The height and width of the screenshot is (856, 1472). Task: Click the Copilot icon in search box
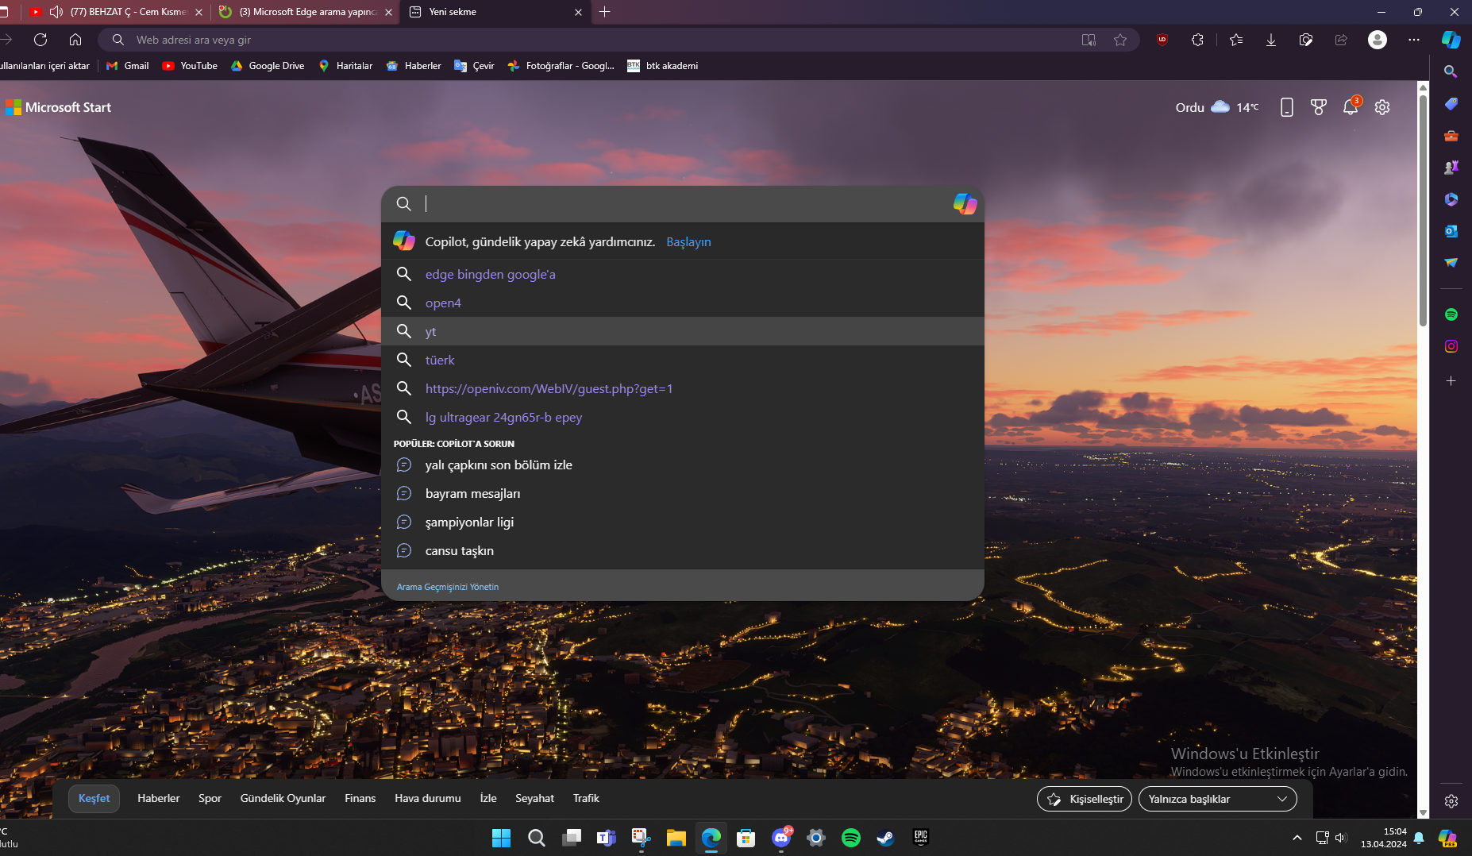(965, 204)
